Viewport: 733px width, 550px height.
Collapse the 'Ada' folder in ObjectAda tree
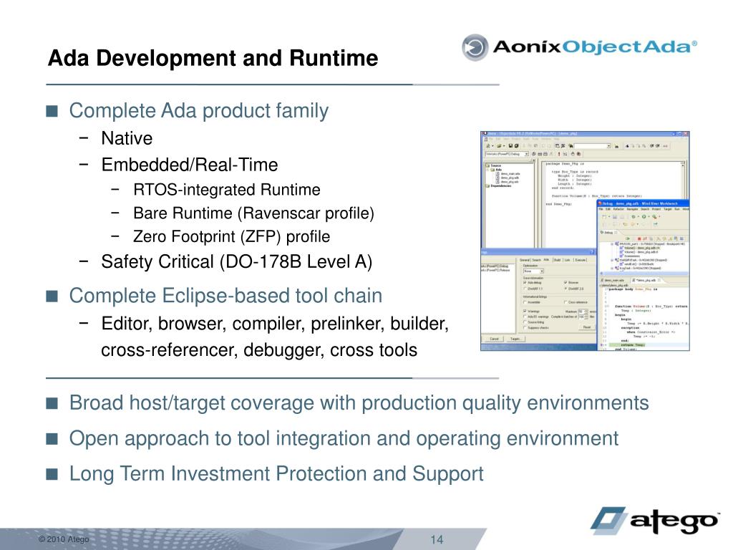[487, 170]
